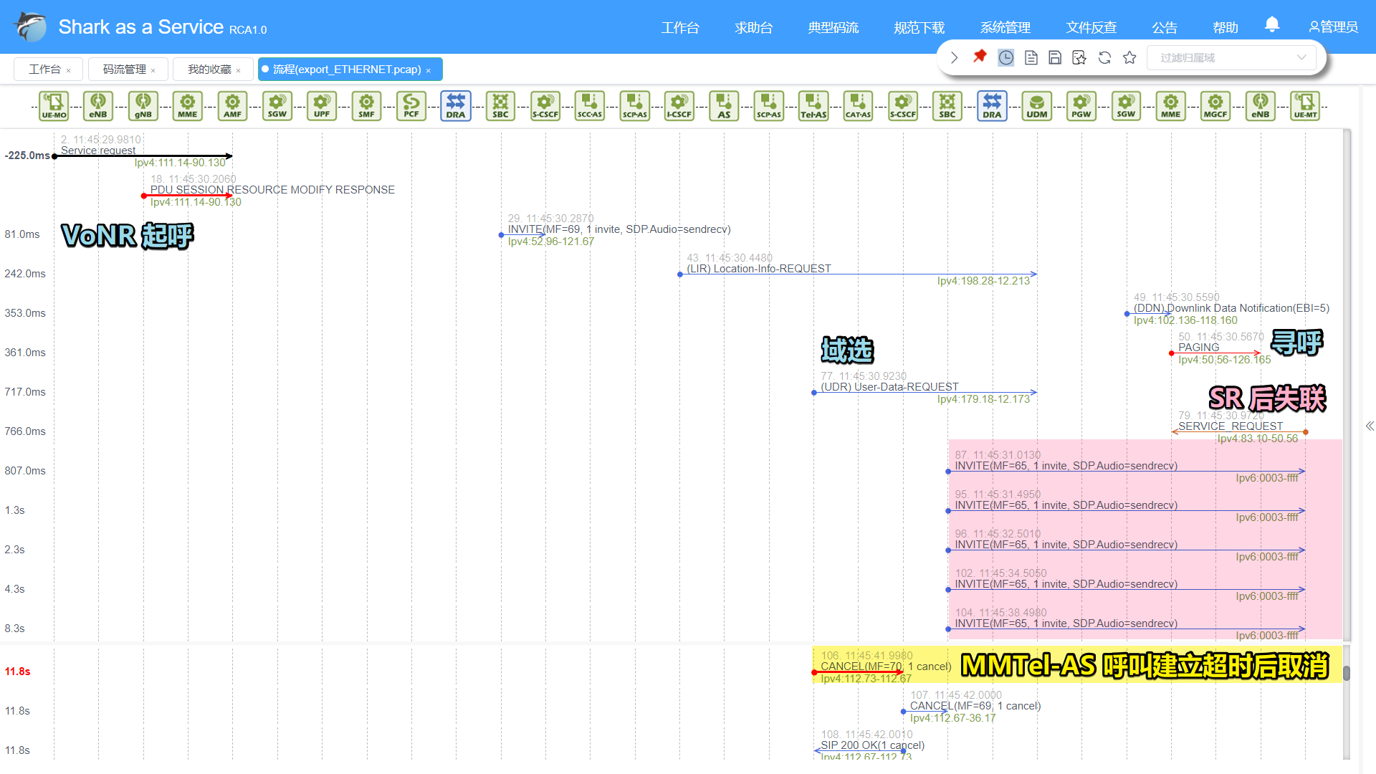Select the PGW node icon

tap(1081, 105)
